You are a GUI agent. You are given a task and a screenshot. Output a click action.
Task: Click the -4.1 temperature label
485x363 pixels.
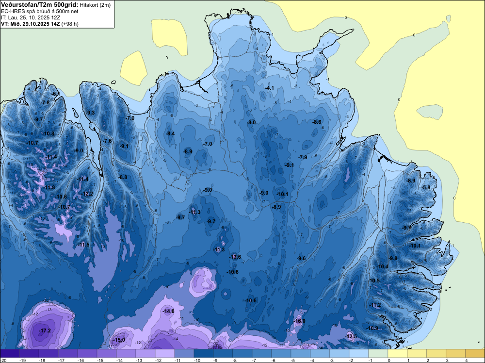[270, 88]
